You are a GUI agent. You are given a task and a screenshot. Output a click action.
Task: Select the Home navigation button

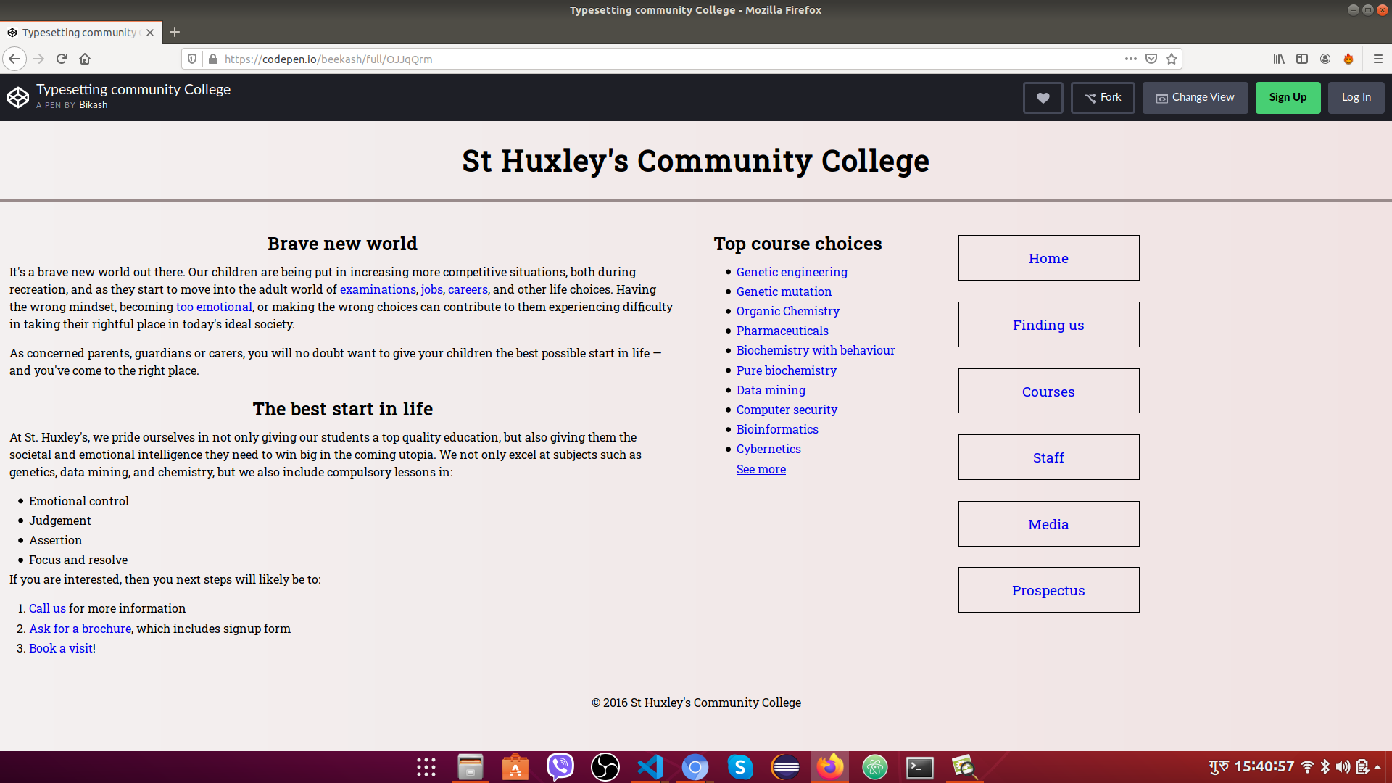tap(1049, 257)
